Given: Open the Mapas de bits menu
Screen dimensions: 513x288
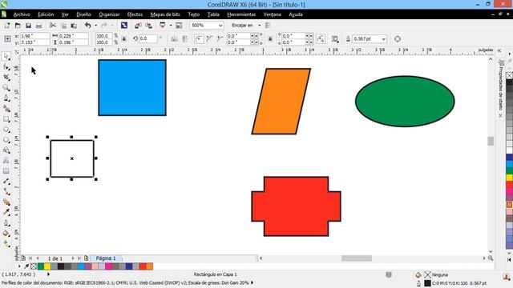Looking at the screenshot, I should [165, 14].
